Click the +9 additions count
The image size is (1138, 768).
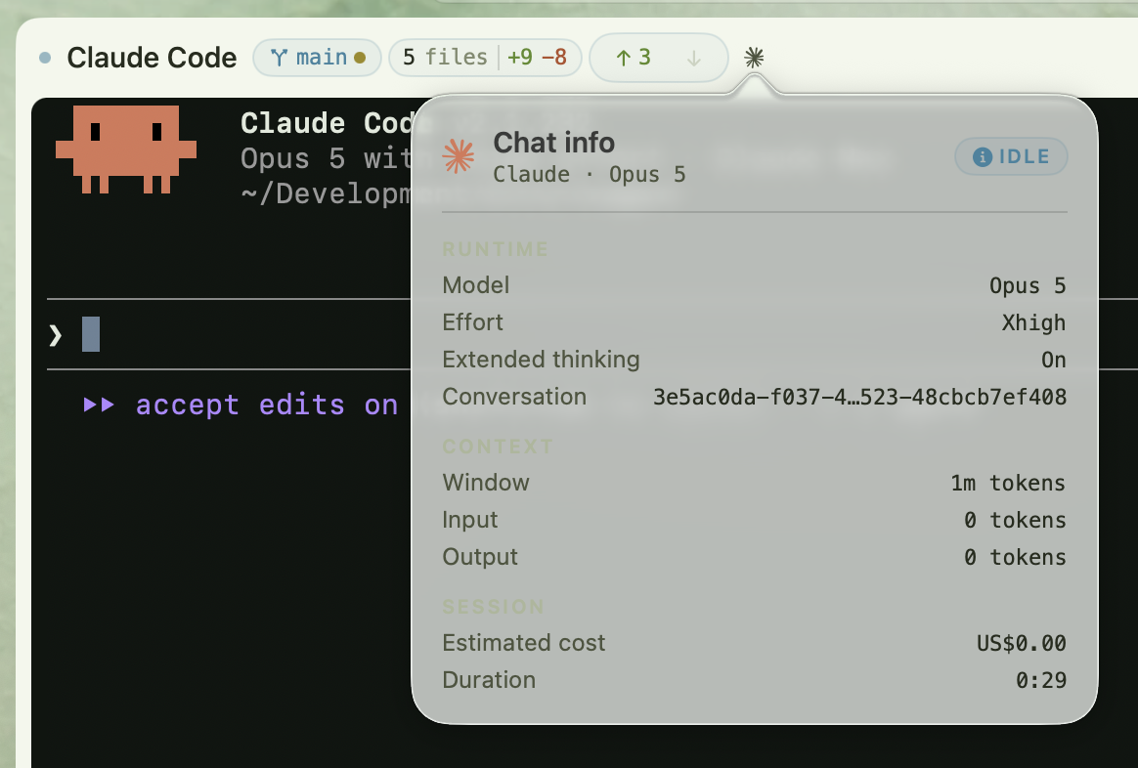tap(520, 58)
